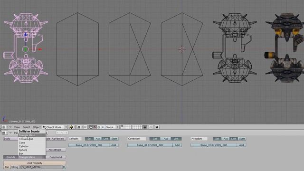Toggle the Bounds button

pos(11,157)
